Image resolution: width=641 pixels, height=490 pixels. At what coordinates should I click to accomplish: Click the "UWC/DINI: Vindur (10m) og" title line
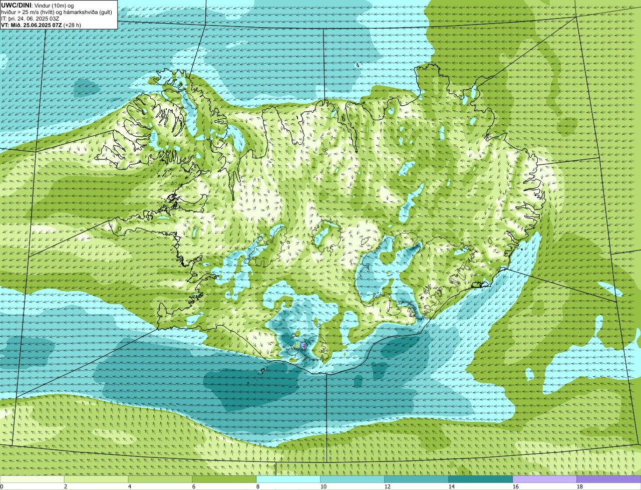(38, 5)
